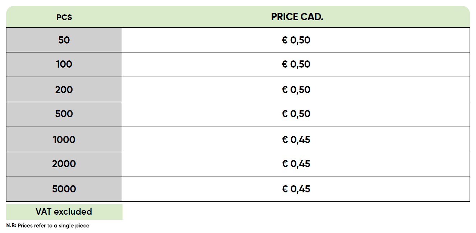Click the euro symbol in the 5000 row
Screen dimensions: 476x233
[285, 189]
